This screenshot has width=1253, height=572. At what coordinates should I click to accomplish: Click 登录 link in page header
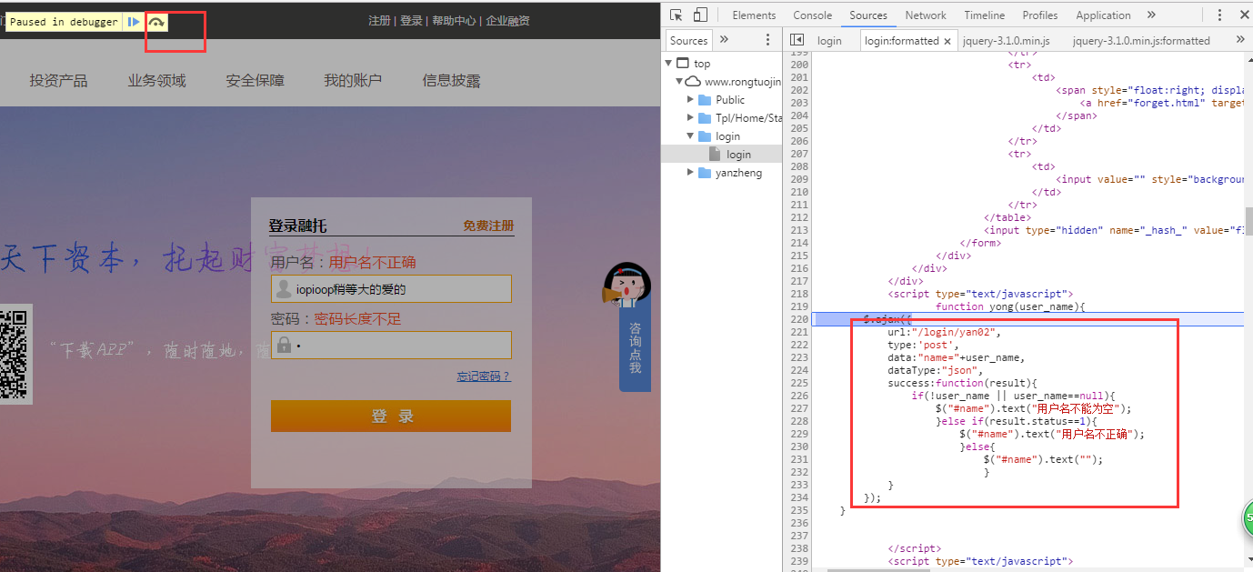tap(411, 20)
